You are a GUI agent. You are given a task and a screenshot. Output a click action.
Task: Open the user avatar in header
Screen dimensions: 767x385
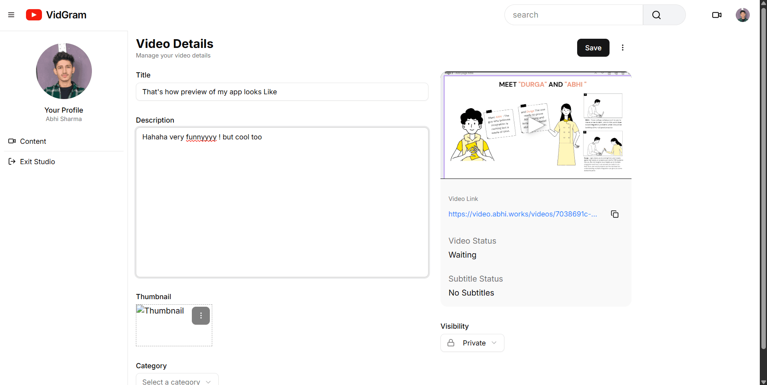point(742,15)
